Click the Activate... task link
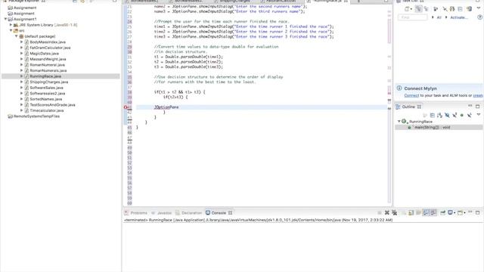This screenshot has height=272, width=484. (459, 17)
